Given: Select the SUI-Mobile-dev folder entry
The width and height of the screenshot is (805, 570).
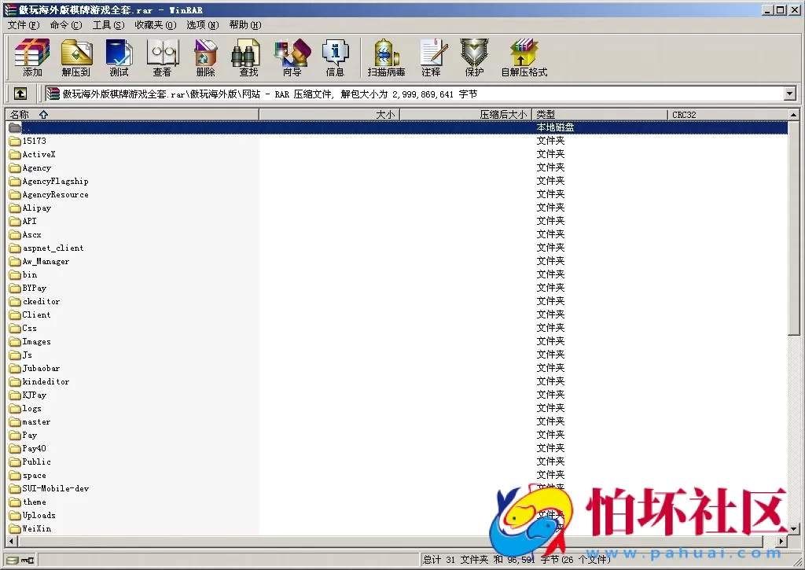Looking at the screenshot, I should 55,489.
